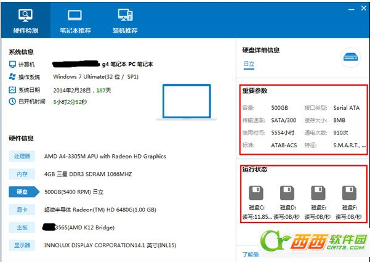Click the 磁盘E: floppy icon

click(x=318, y=193)
